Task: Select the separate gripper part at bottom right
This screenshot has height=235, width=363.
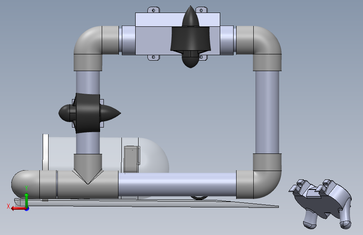Action: pyautogui.click(x=321, y=204)
